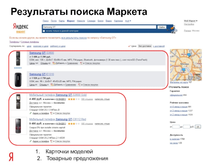
Task: Open the Поиск navigation link
Action: click(x=46, y=21)
